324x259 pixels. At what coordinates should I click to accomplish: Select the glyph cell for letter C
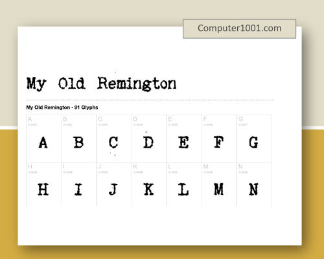tap(114, 139)
